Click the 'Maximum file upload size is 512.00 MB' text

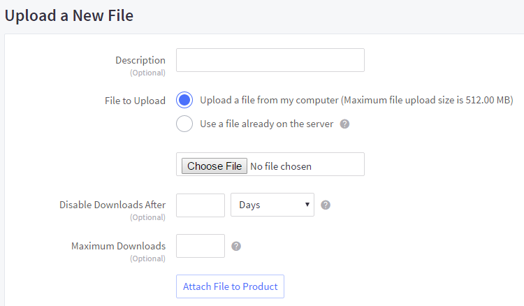tap(428, 101)
